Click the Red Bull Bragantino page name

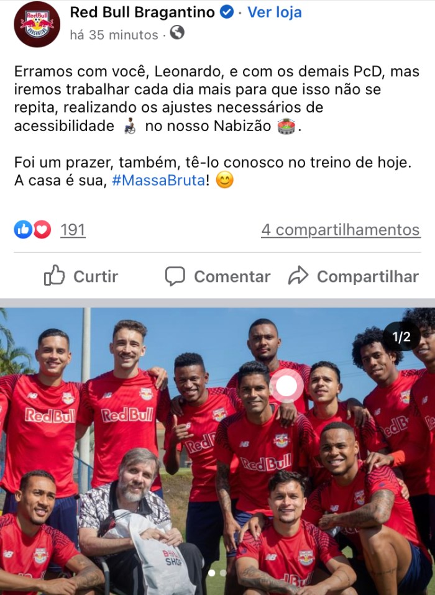point(142,12)
